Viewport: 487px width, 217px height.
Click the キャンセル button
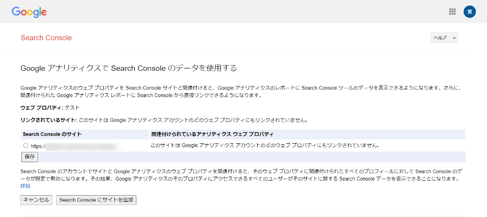[37, 200]
